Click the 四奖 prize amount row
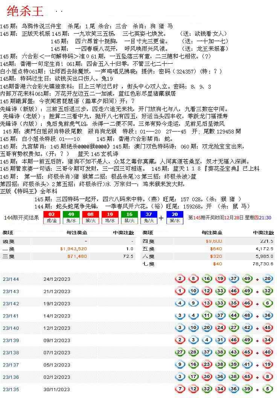277x398 pixels. (208, 241)
